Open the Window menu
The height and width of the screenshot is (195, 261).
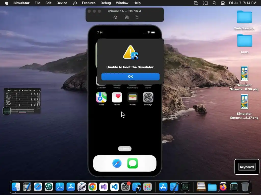(122, 3)
